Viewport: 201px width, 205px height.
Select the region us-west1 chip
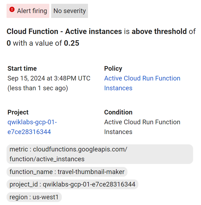click(34, 197)
